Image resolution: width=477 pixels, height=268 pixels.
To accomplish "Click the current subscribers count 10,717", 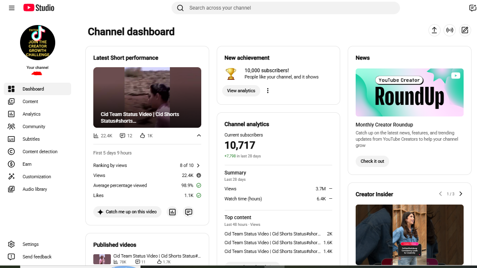I will 240,145.
